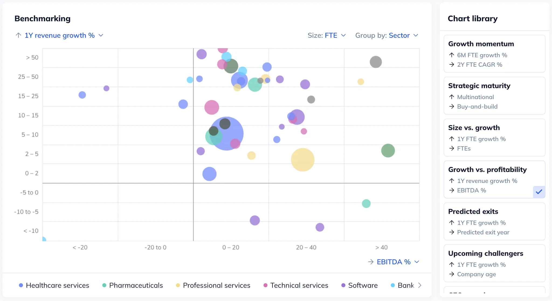The height and width of the screenshot is (301, 552).
Task: Click the Chart library heading
Action: pyautogui.click(x=473, y=18)
